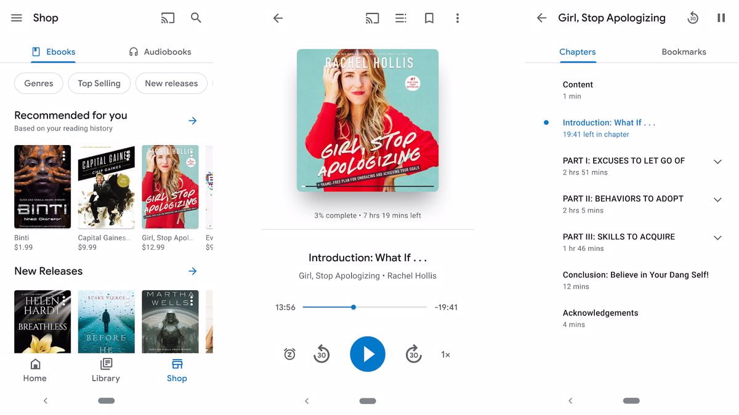Screen dimensions: 739x415
Task: Expand PART I: EXCUSES TO LET GO OF
Action: coord(717,161)
